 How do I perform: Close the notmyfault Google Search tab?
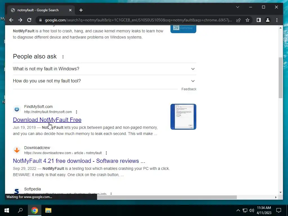pyautogui.click(x=70, y=10)
